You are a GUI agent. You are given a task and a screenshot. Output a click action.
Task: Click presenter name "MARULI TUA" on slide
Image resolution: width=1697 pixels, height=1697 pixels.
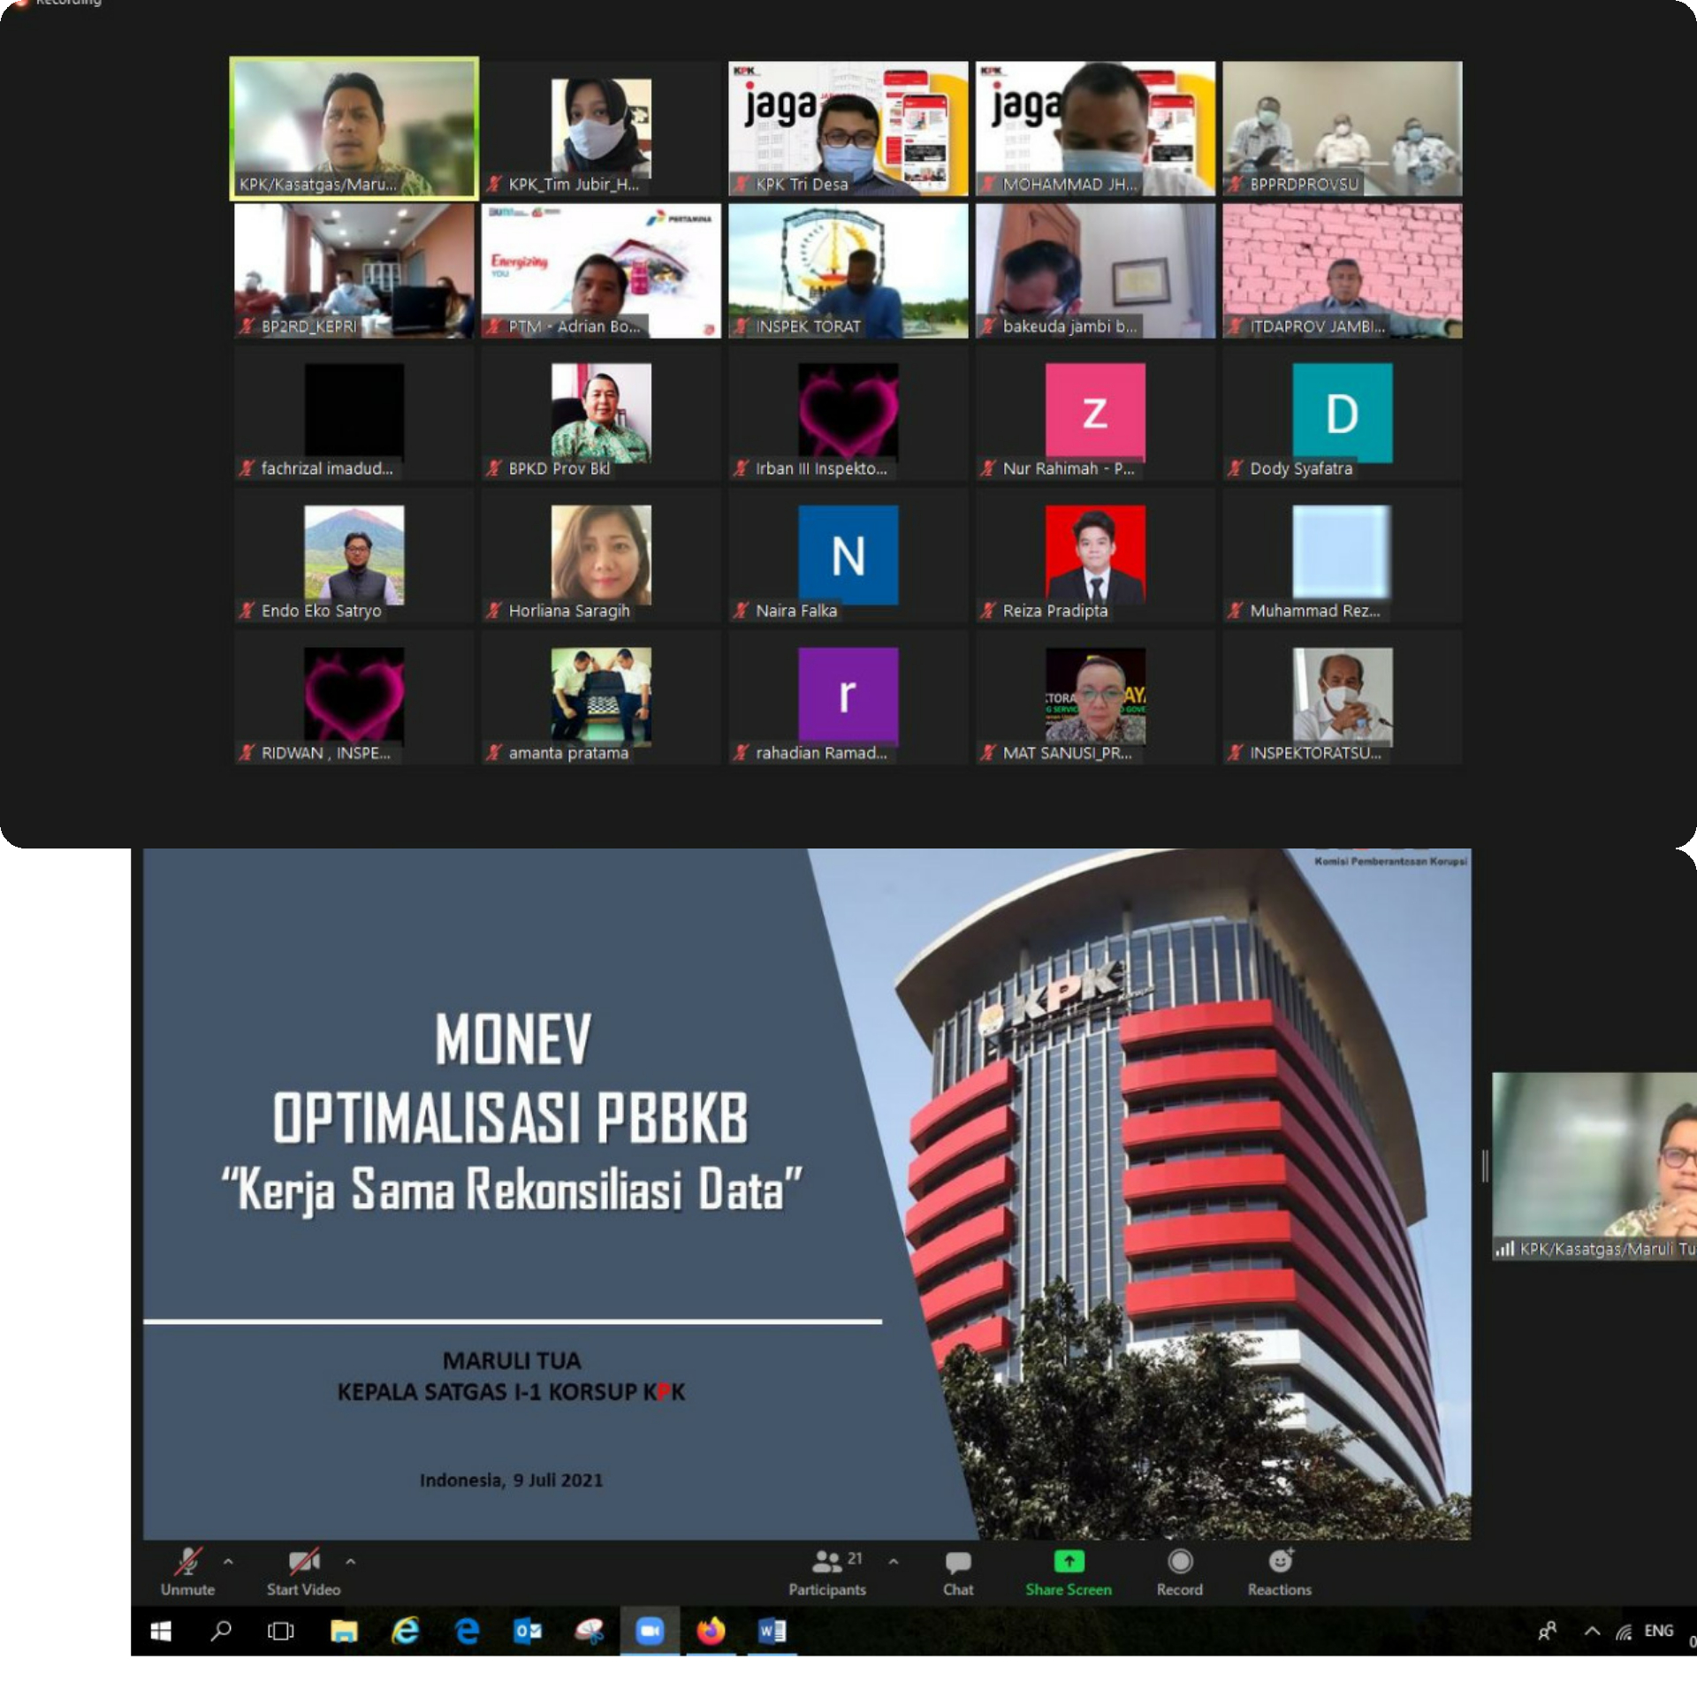point(512,1360)
